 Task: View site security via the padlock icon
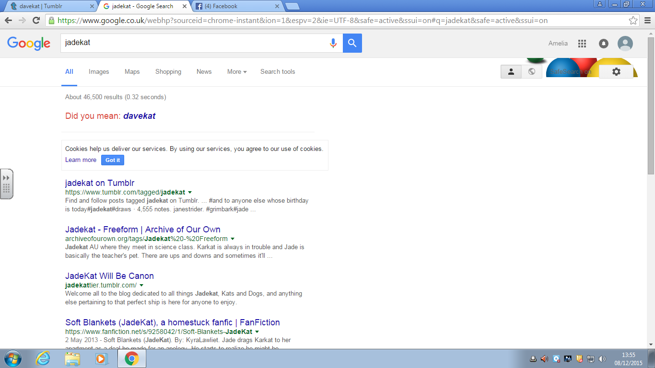(x=51, y=21)
